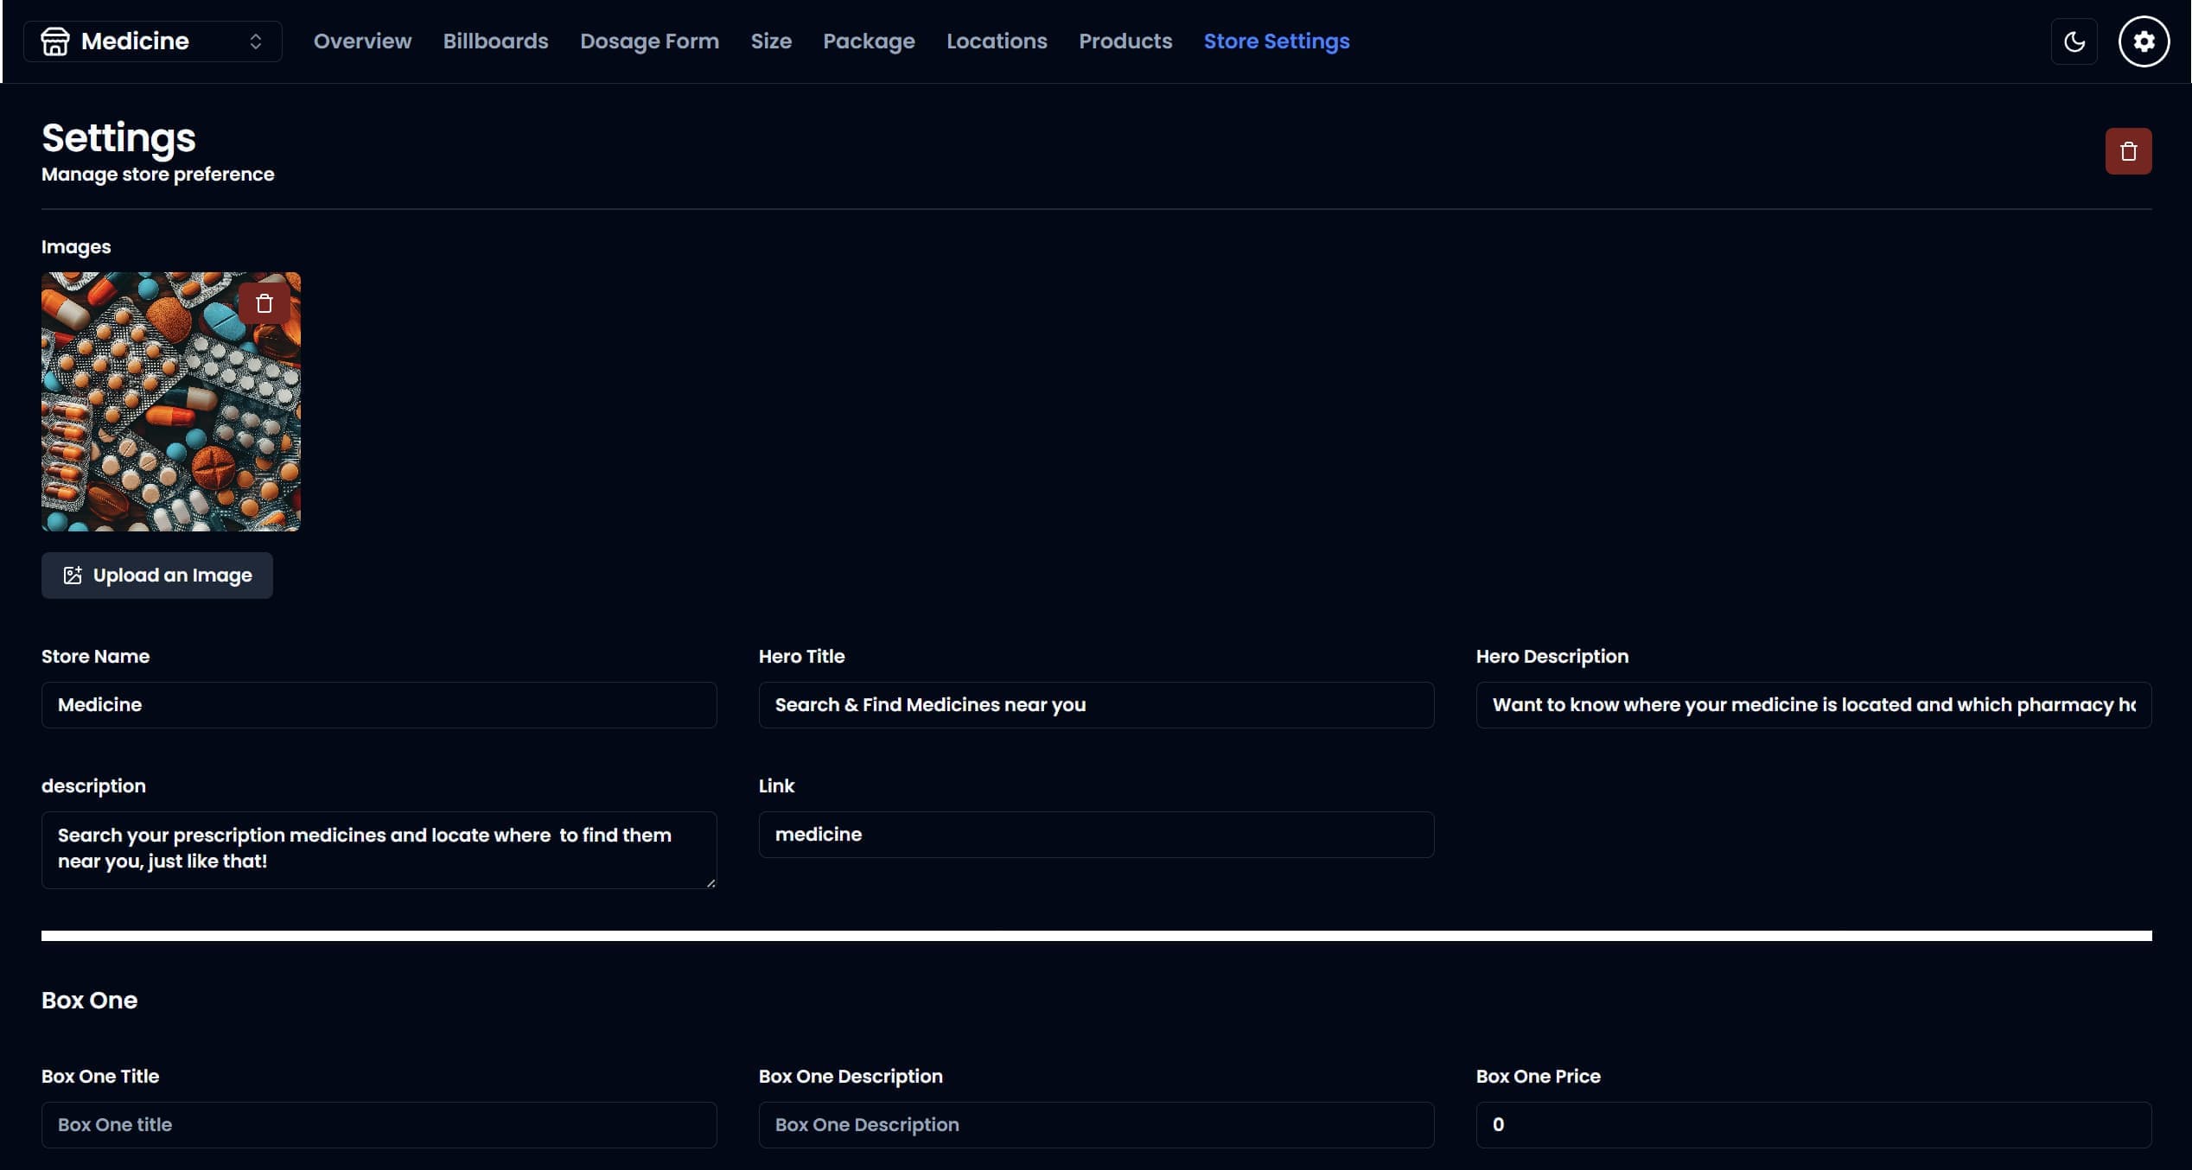This screenshot has height=1170, width=2192.
Task: Click the Hero Description text field
Action: (1813, 705)
